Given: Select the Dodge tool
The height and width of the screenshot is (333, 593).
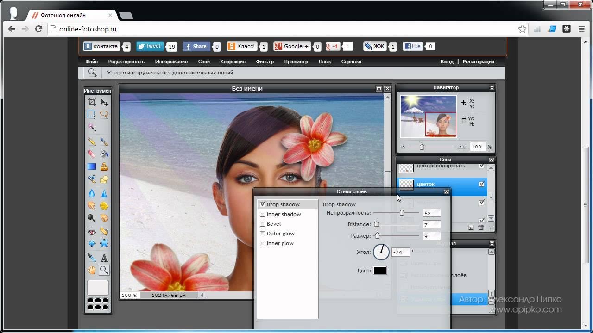Looking at the screenshot, I should pos(92,218).
